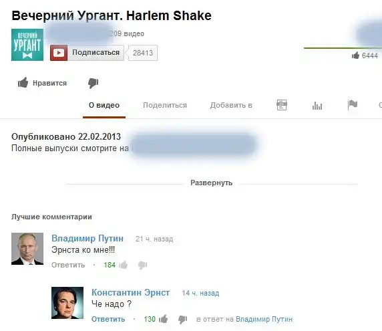Click the report flag icon
Image resolution: width=382 pixels, height=331 pixels.
pos(353,105)
